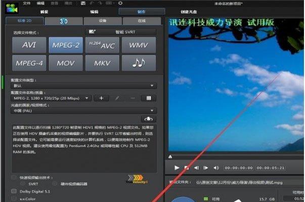The height and width of the screenshot is (202, 305).
Task: Open the 编辑 menu in the top menu bar
Action: (40, 3)
